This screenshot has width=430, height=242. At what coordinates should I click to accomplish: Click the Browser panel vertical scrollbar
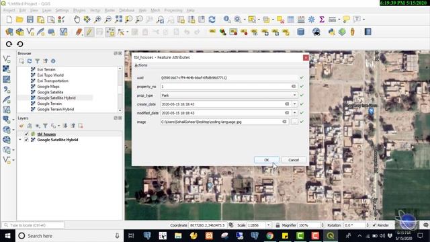(120, 89)
